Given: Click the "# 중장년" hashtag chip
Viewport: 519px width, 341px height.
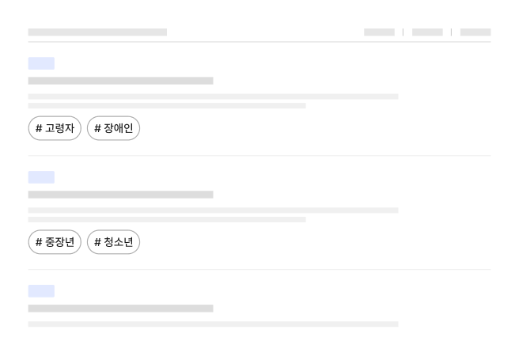Looking at the screenshot, I should point(55,242).
